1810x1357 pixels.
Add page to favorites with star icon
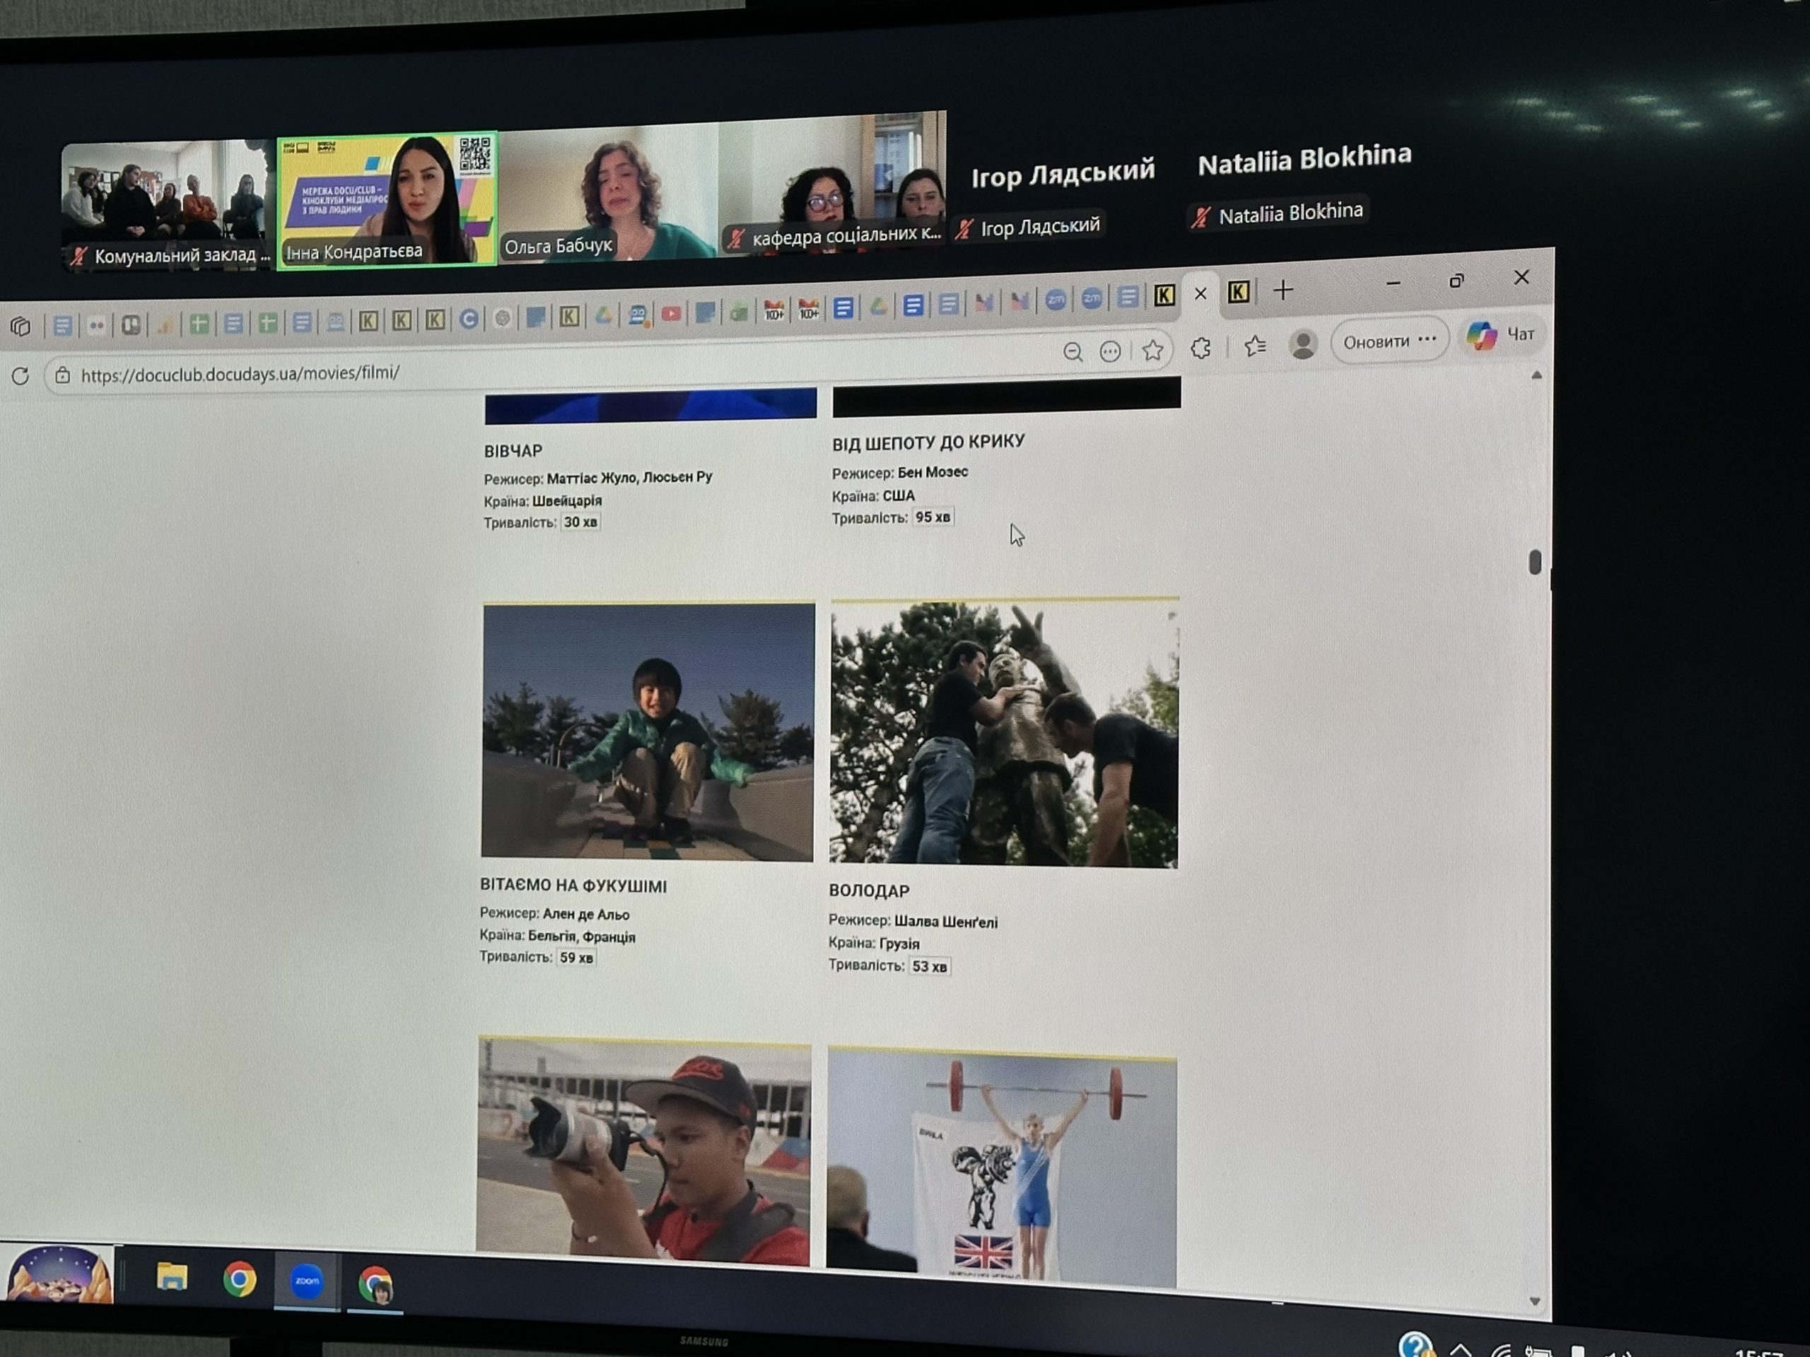pos(1152,350)
